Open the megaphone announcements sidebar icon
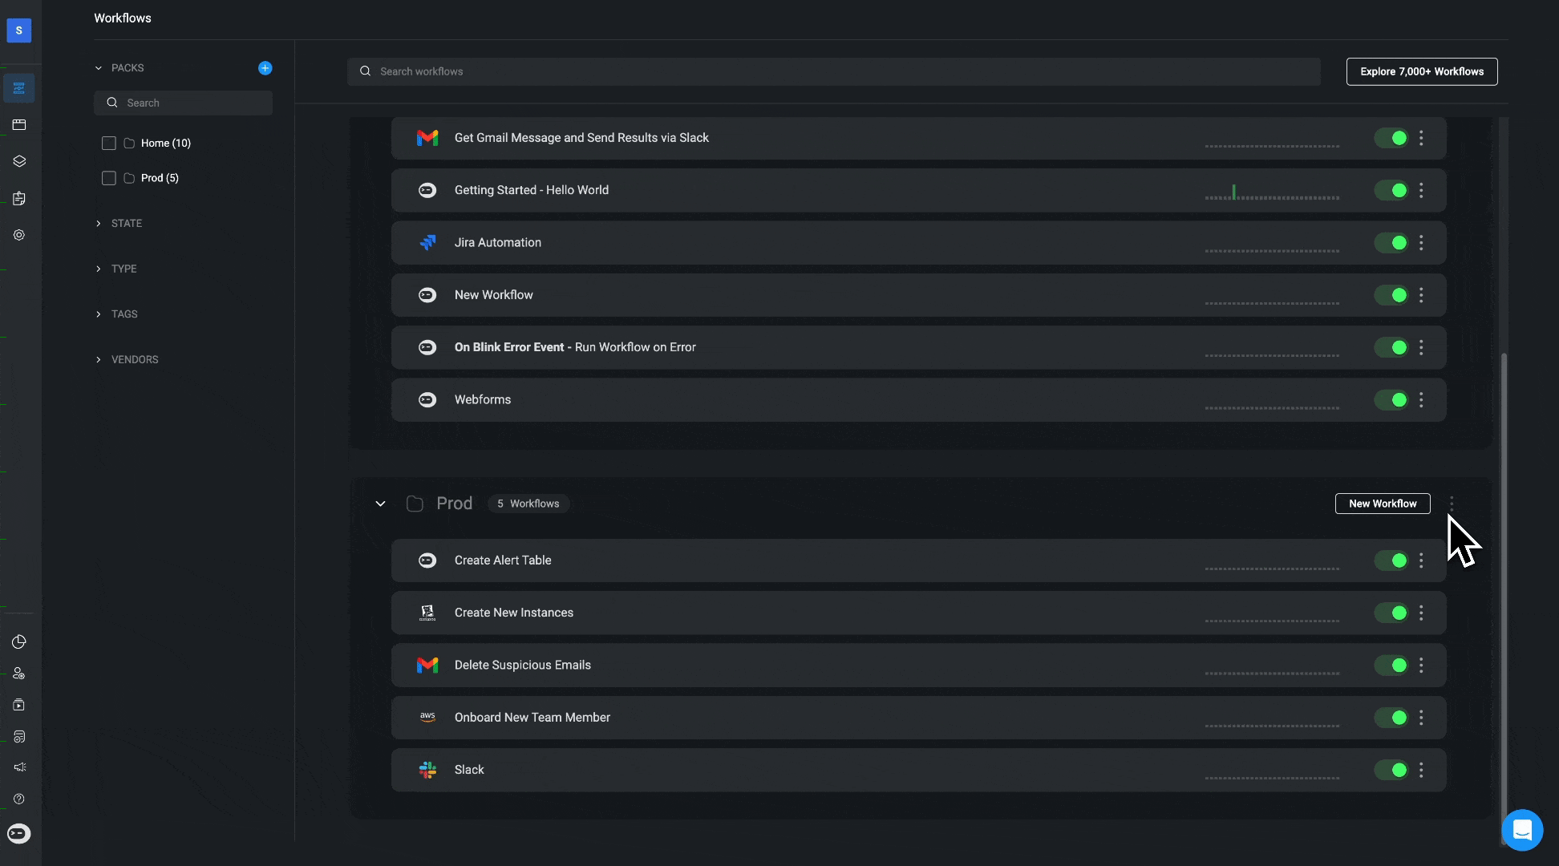The height and width of the screenshot is (866, 1559). tap(19, 767)
